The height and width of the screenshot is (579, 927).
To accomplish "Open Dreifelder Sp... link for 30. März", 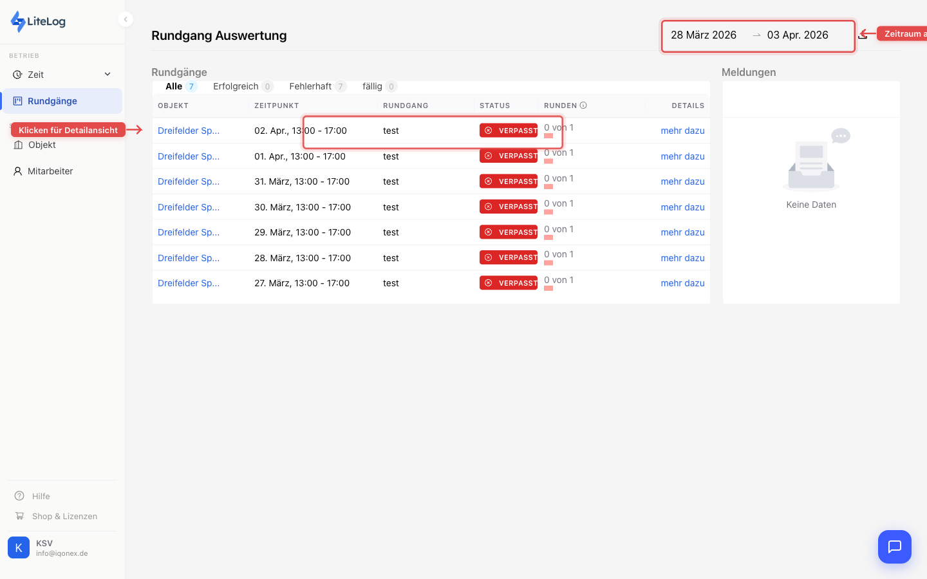I will coord(189,207).
